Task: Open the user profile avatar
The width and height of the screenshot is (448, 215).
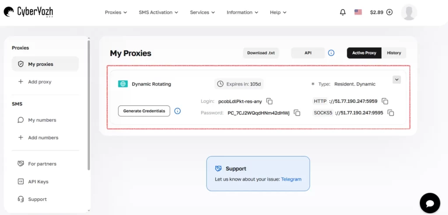Action: click(409, 12)
